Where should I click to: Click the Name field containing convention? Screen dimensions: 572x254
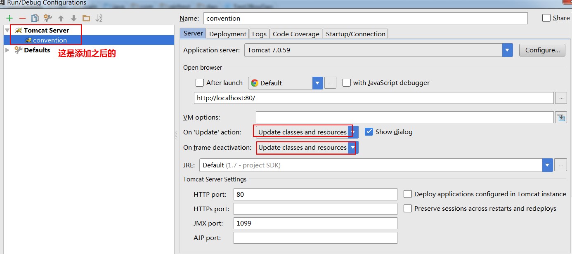point(366,18)
